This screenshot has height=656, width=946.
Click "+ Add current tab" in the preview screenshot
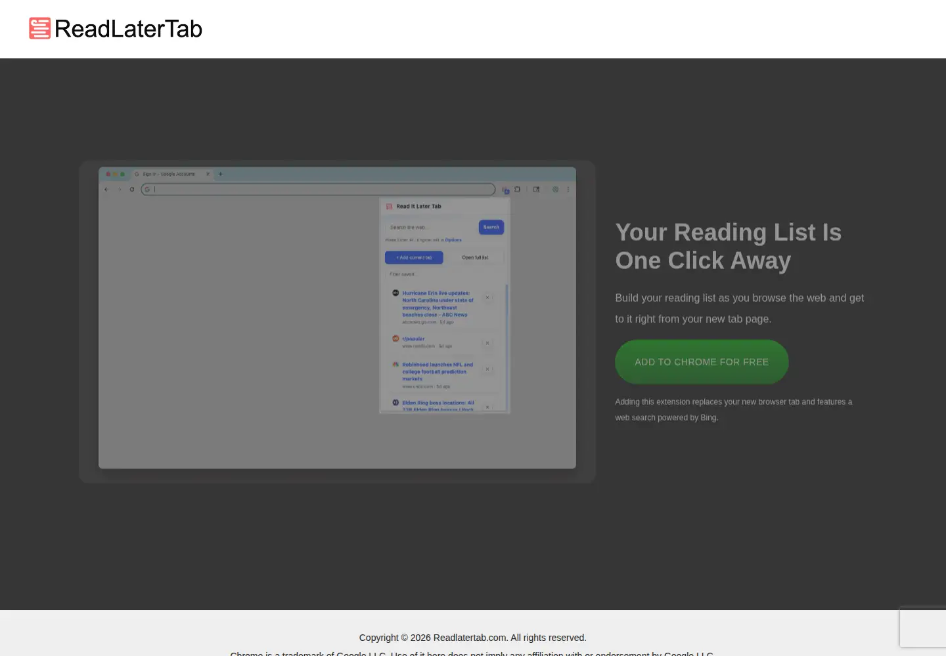(414, 258)
